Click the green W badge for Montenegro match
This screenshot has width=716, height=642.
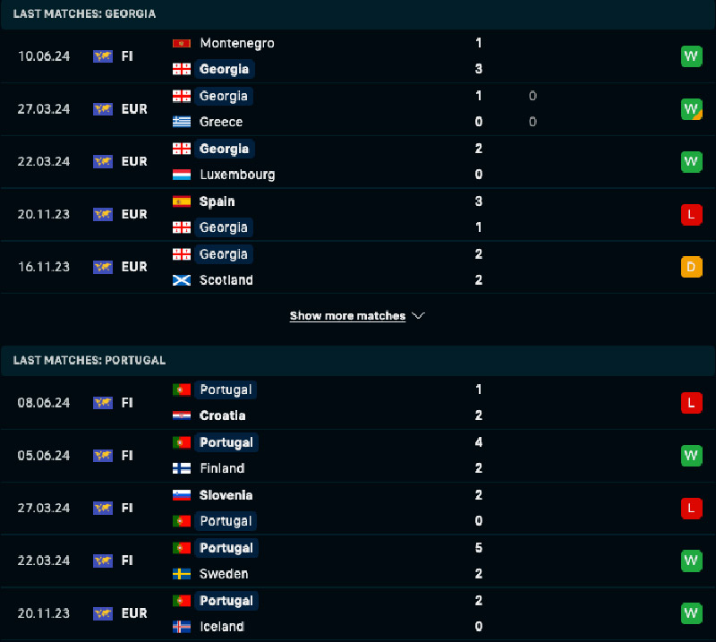point(691,56)
